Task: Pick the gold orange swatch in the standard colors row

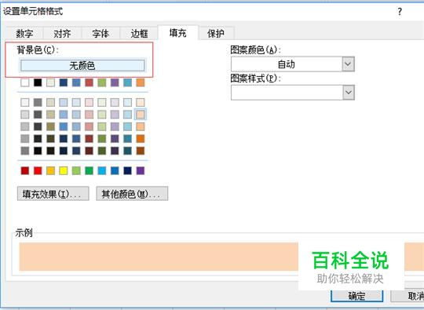Action: 50,170
